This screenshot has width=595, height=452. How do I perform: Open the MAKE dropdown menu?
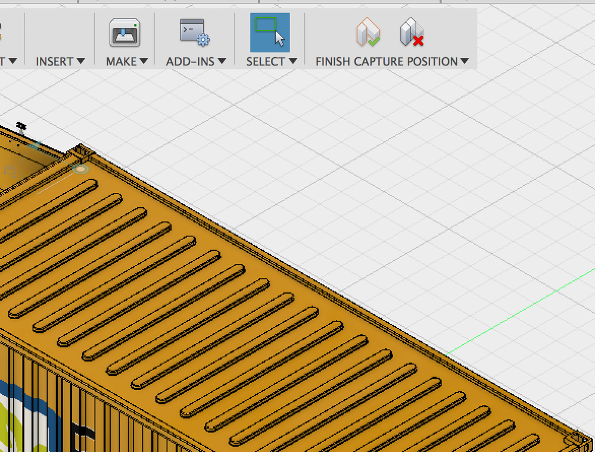(127, 61)
